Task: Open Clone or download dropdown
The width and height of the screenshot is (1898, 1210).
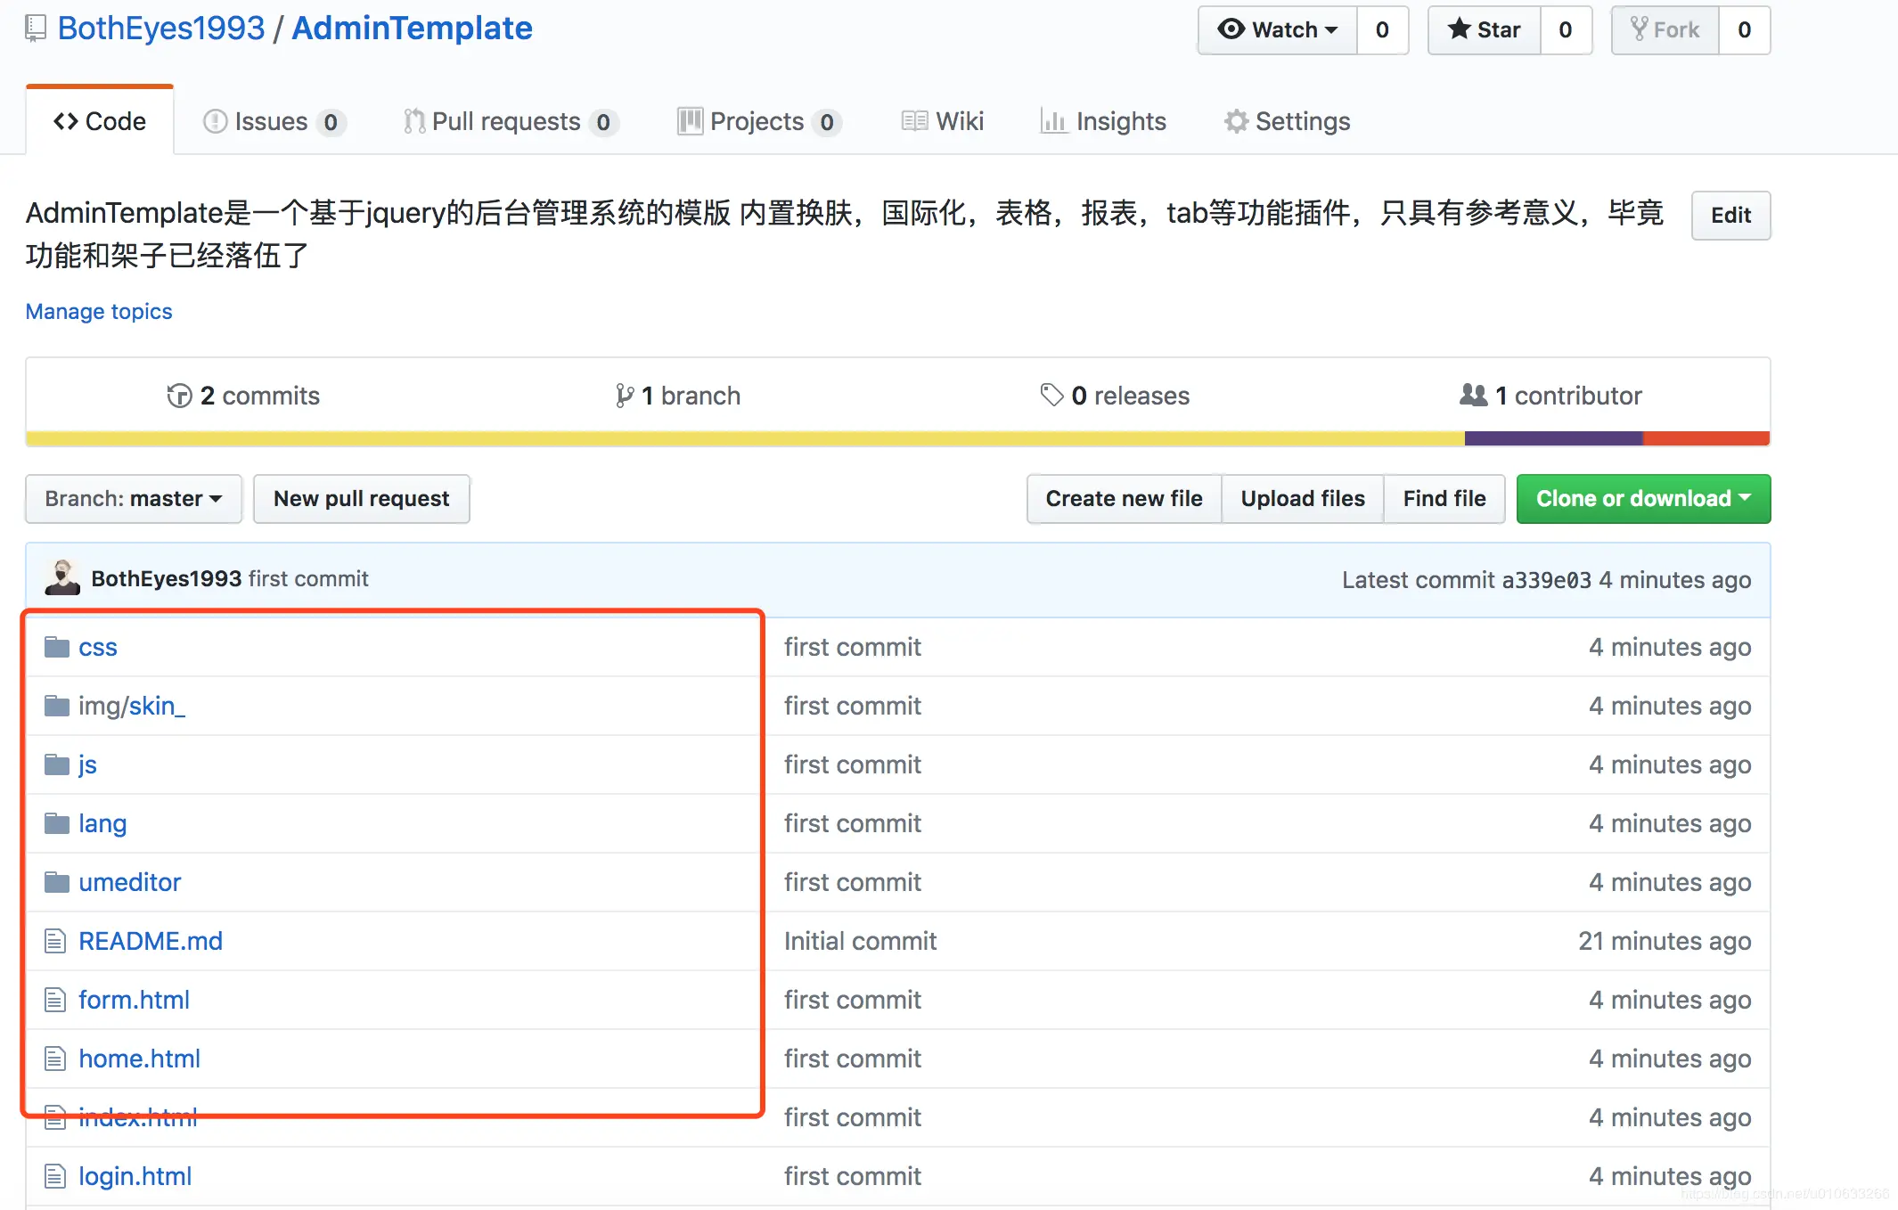Action: click(1643, 499)
